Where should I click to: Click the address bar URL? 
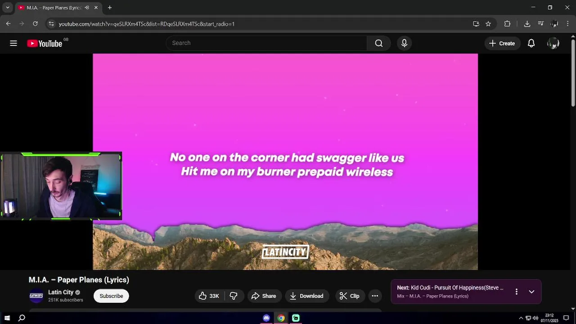click(147, 24)
